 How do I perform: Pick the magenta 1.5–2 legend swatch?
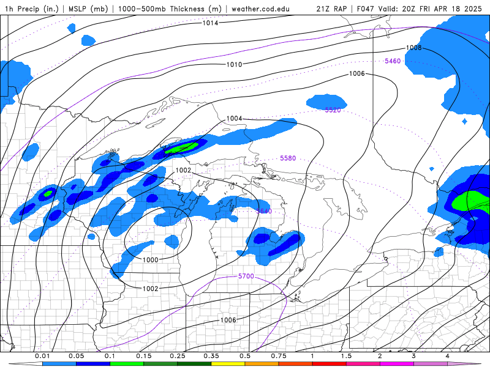click(x=363, y=364)
